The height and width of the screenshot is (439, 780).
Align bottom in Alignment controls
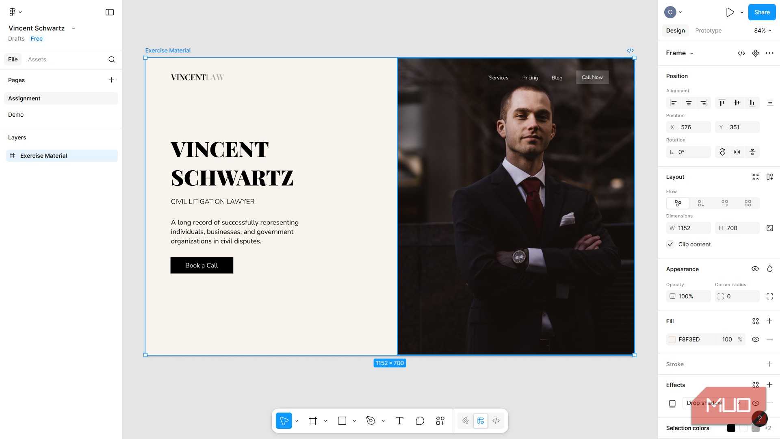pos(752,103)
